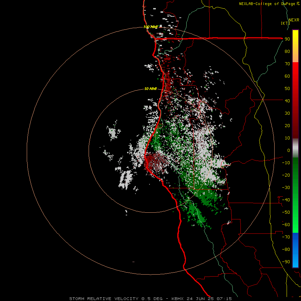Screen dimensions: 301x301
Task: Select the -50 value on velocity scale
Action: tap(286, 212)
